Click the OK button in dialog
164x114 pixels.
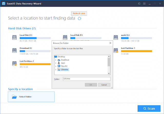(x=91, y=85)
